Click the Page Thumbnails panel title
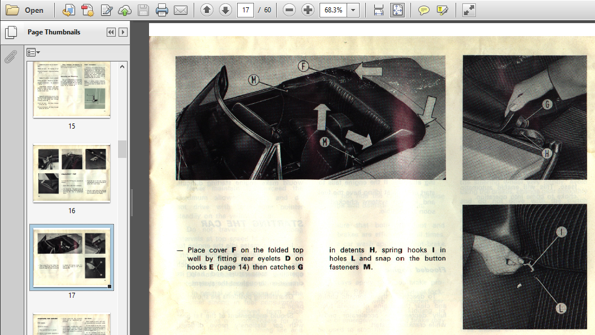 point(54,32)
